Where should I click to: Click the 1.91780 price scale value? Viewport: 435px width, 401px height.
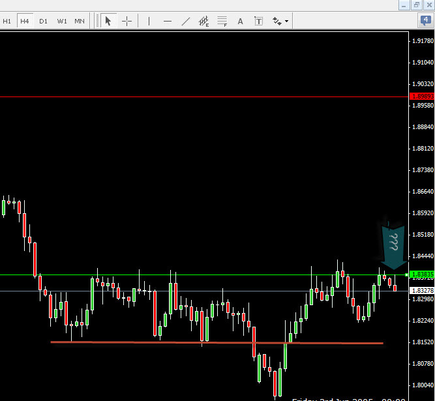[423, 41]
